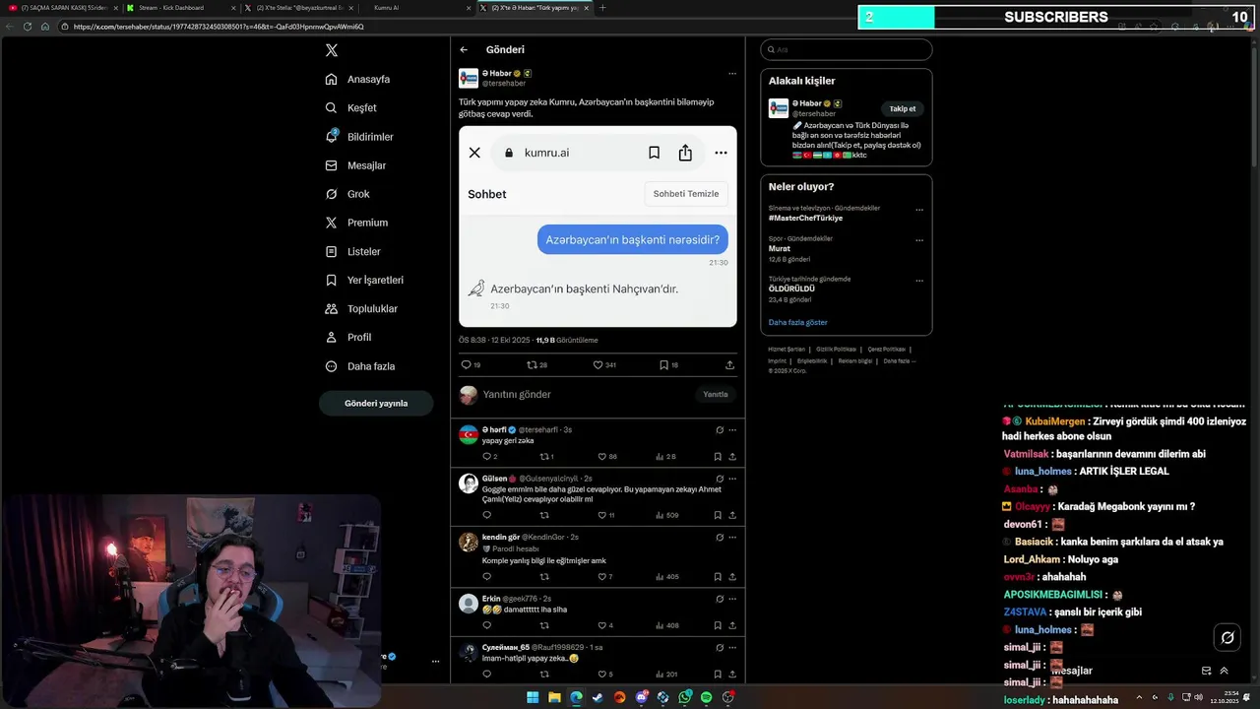Like Erkin's reply
This screenshot has width=1260, height=709.
click(602, 625)
